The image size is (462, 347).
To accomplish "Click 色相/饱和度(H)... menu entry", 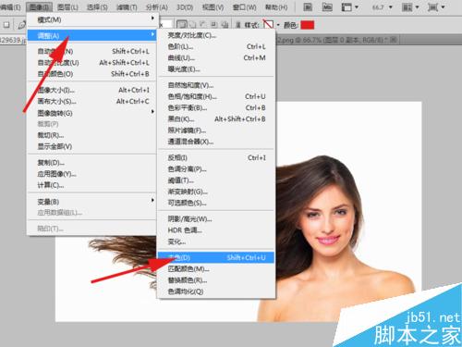I will pyautogui.click(x=216, y=96).
